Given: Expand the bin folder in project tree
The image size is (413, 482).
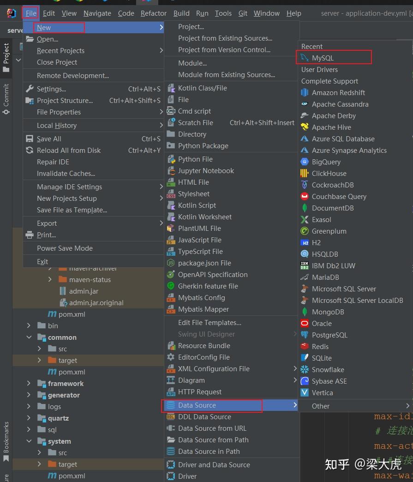Looking at the screenshot, I should click(x=29, y=325).
